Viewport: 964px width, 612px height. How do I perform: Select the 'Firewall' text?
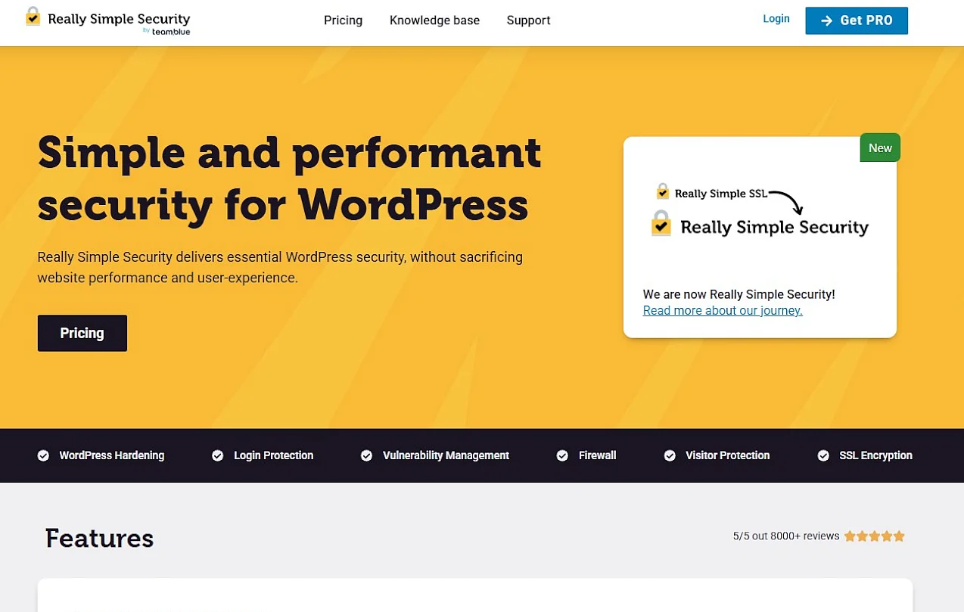coord(598,455)
